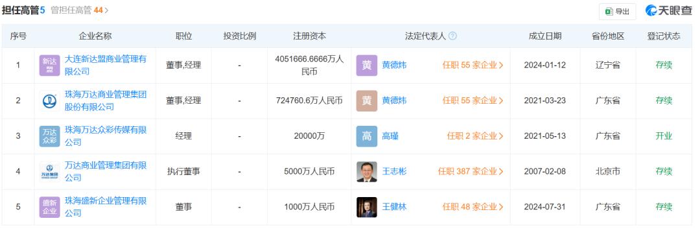Click the 万达众彩 blue company logo icon
The width and height of the screenshot is (700, 236).
tap(49, 136)
